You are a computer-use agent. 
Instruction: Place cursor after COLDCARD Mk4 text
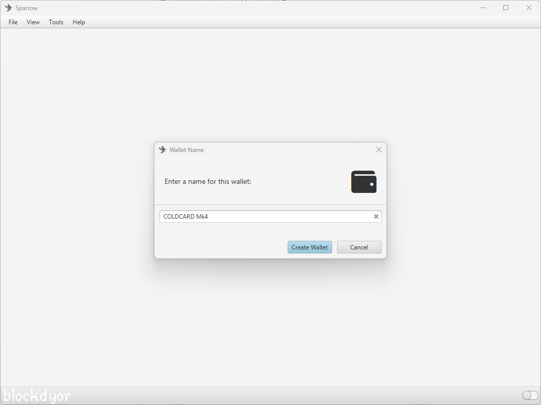pyautogui.click(x=208, y=216)
